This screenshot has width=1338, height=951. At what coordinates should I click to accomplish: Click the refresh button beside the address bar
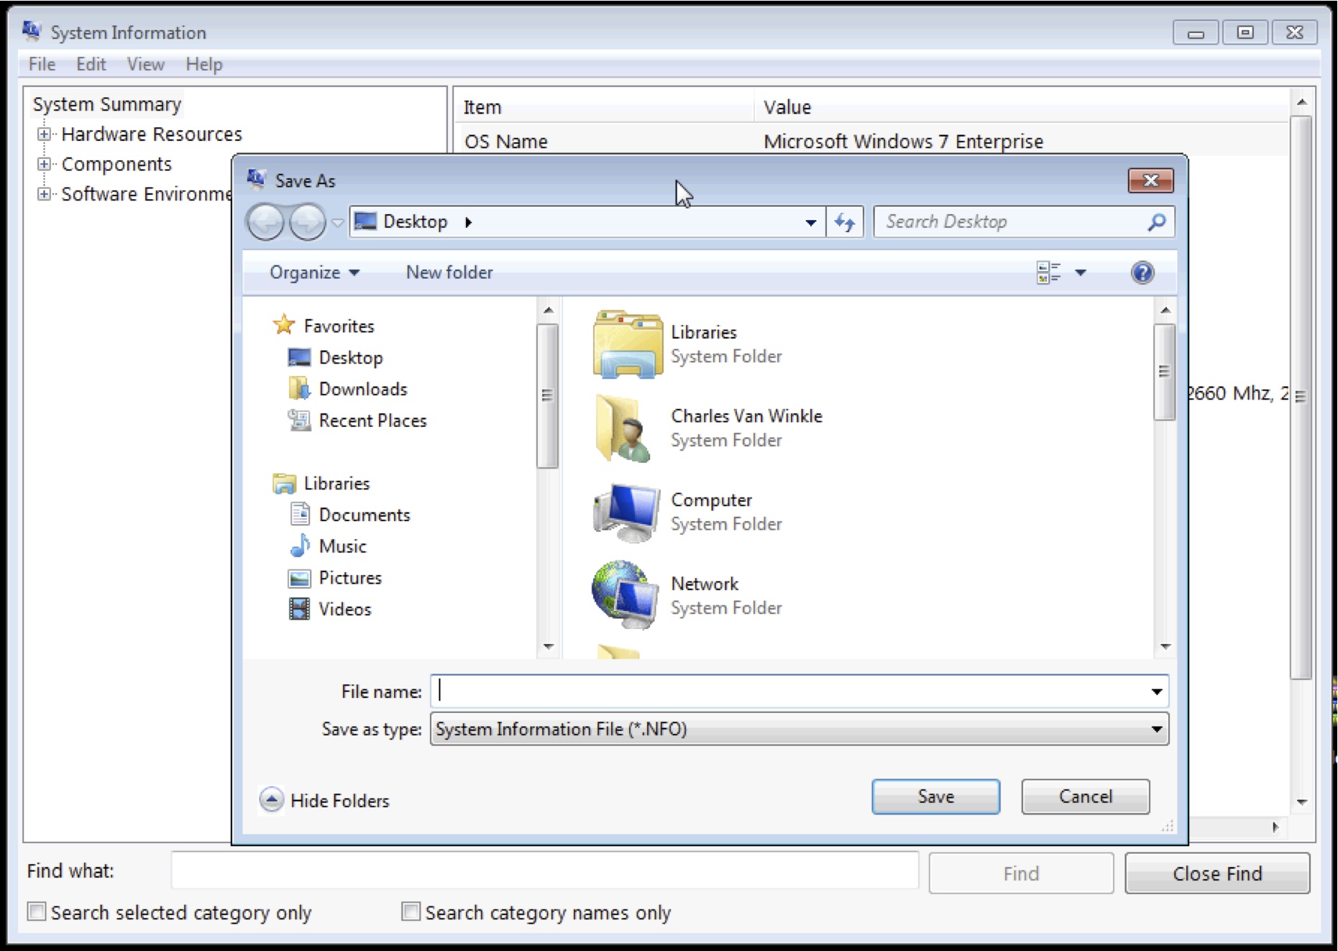pyautogui.click(x=845, y=222)
